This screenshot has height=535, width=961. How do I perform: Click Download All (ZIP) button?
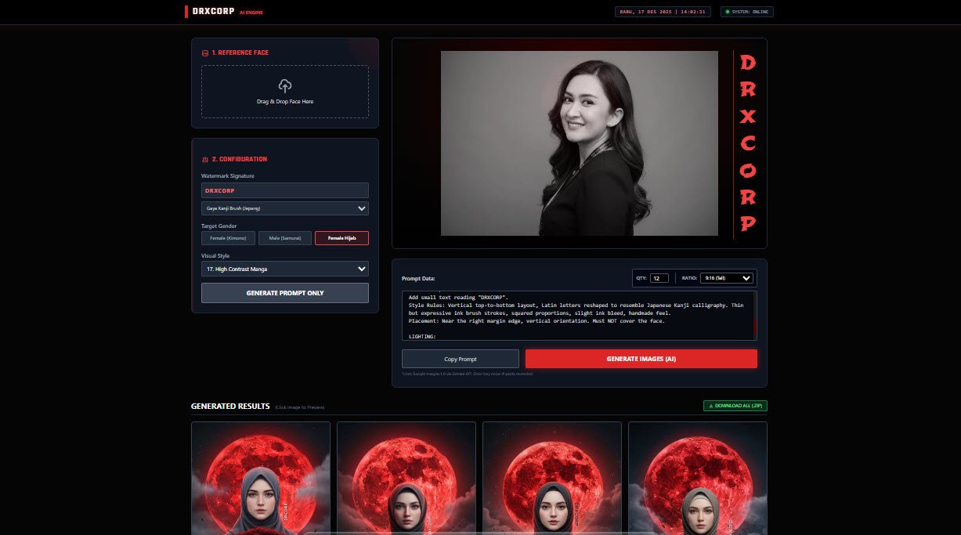735,406
